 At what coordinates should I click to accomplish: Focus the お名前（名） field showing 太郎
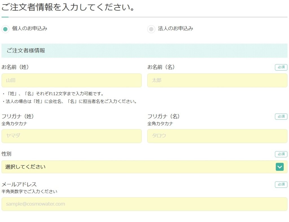217,80
